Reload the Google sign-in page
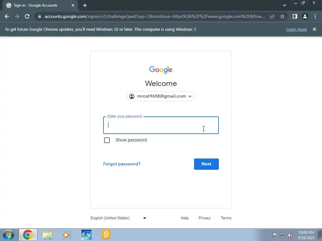The height and width of the screenshot is (241, 322). coord(27,16)
